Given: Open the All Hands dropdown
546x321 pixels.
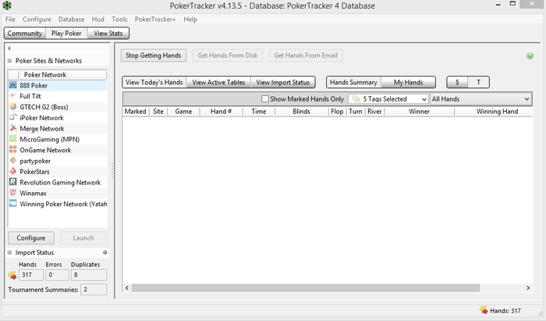Looking at the screenshot, I should pyautogui.click(x=480, y=99).
